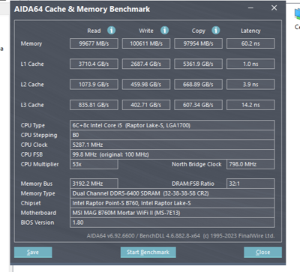
Task: Close window with the X icon
Action: point(274,8)
